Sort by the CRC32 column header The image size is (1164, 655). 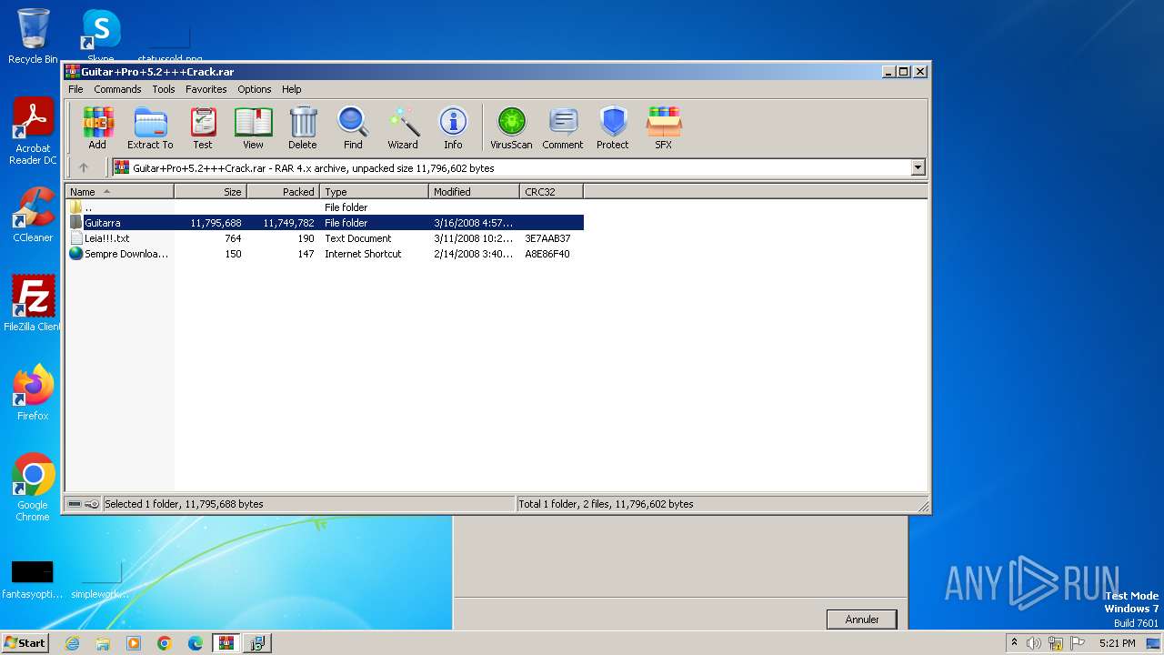(x=551, y=192)
